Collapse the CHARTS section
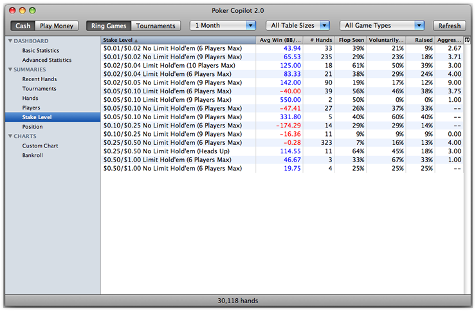 pos(10,137)
